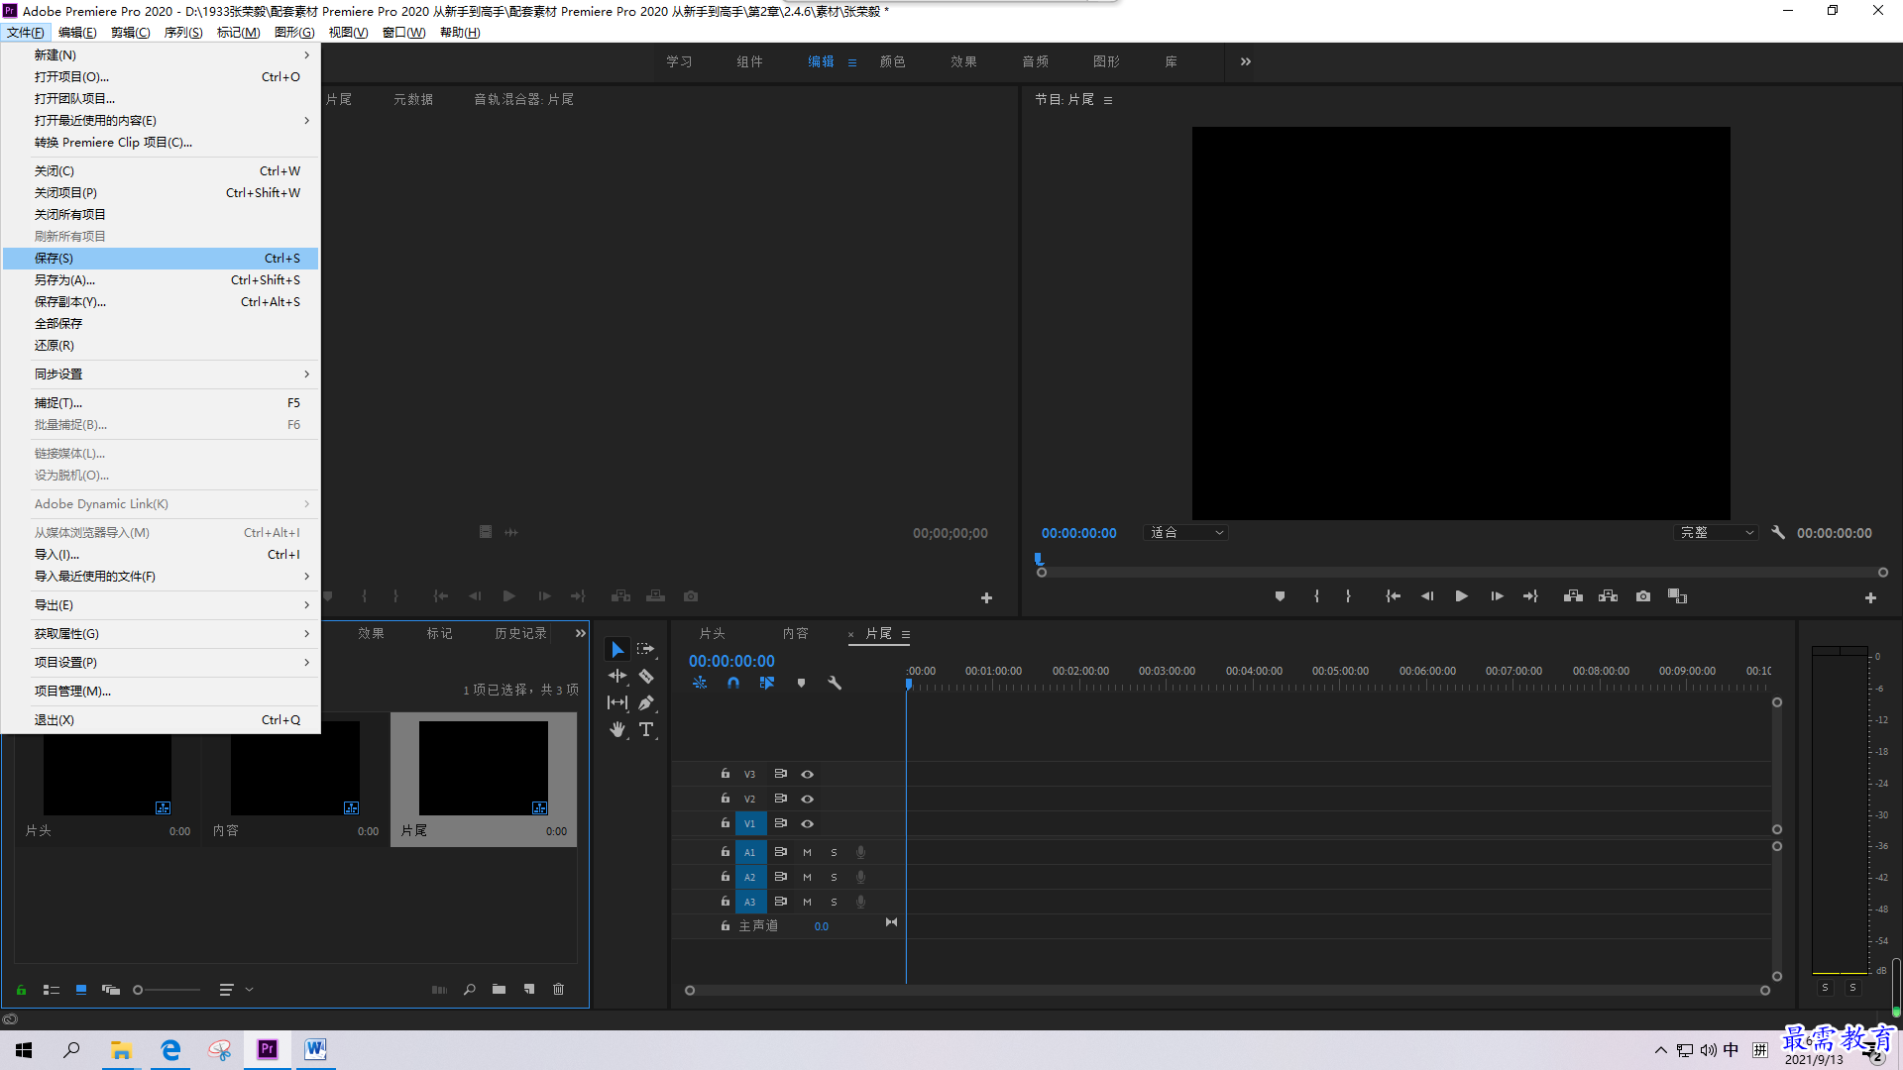Screen dimensions: 1903x1070
Task: Click new bin folder icon in project panel
Action: 499,990
